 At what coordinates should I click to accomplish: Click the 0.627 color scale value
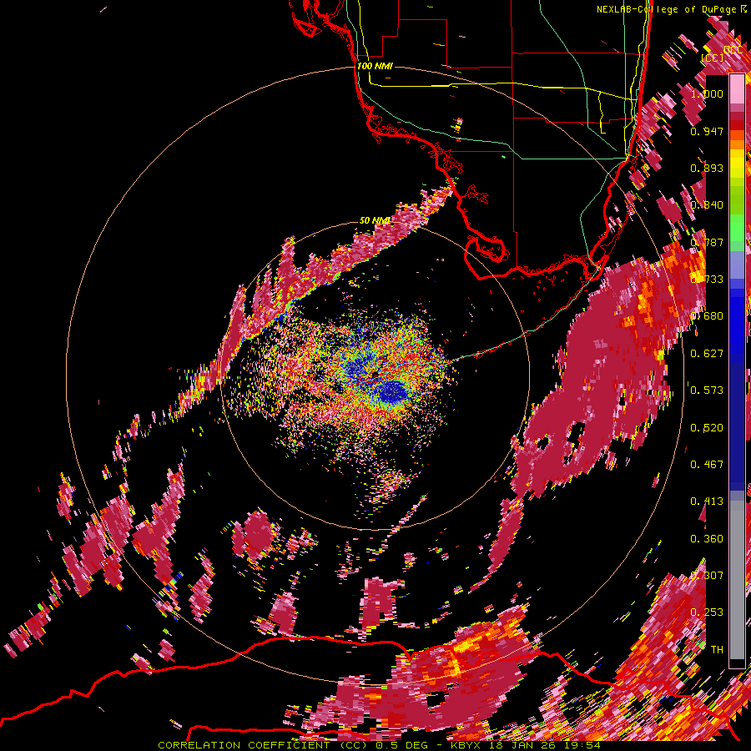[707, 354]
